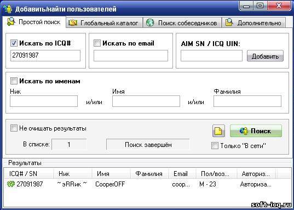This screenshot has width=294, height=210.
Task: Click the magnifier icon on Простой поиск tab
Action: [11, 21]
